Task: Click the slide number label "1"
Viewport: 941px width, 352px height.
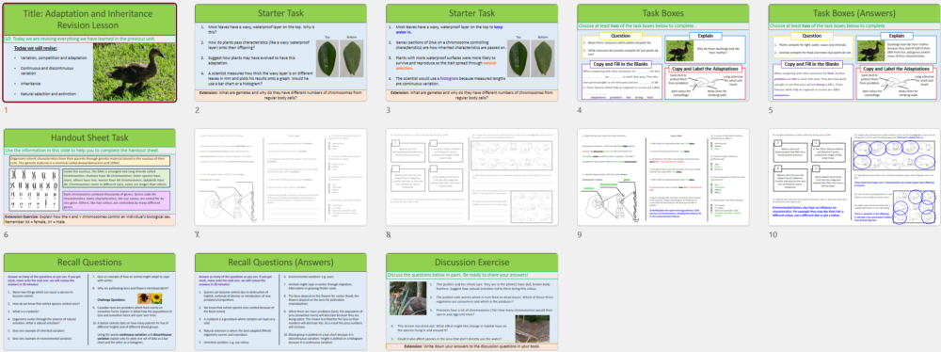Action: [6, 110]
